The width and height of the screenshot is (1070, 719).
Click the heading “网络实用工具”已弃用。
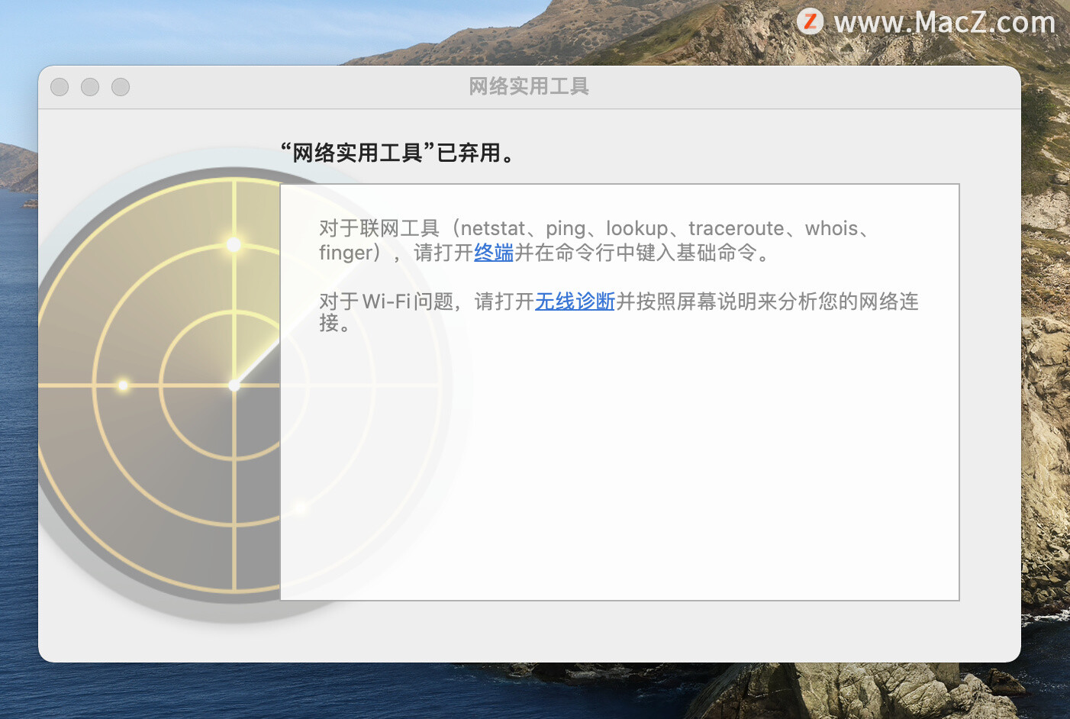point(398,153)
